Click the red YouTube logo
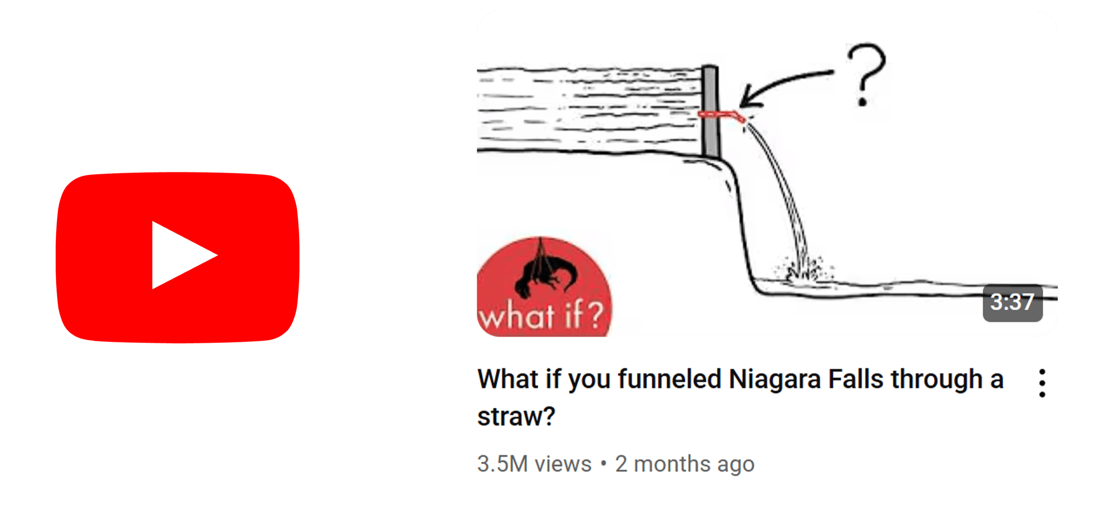 [178, 257]
